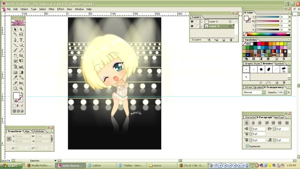Image resolution: width=300 pixels, height=169 pixels.
Task: Open the Effect menu
Action: 60,9
